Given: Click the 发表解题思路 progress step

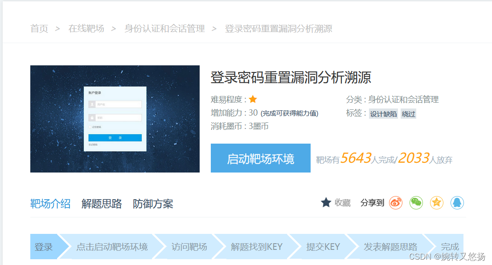Looking at the screenshot, I should pos(391,247).
